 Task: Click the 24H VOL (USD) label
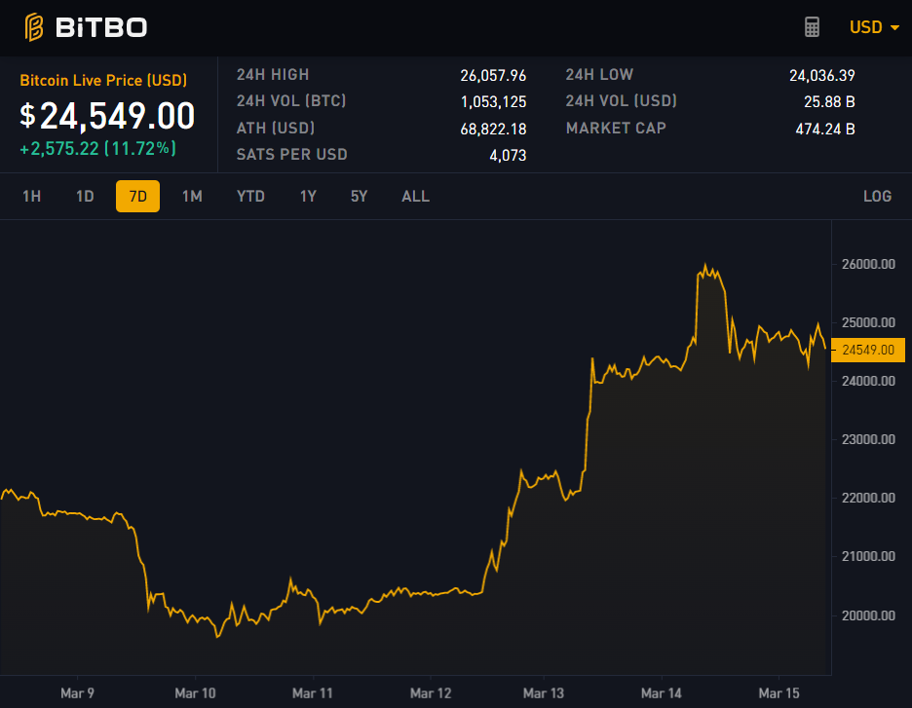click(622, 101)
